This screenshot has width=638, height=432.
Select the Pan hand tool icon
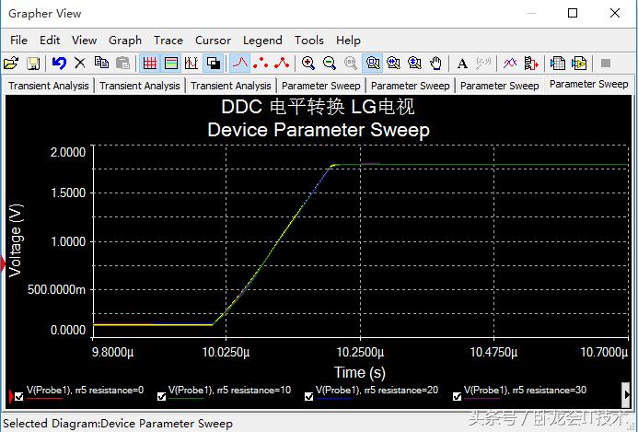tap(435, 64)
